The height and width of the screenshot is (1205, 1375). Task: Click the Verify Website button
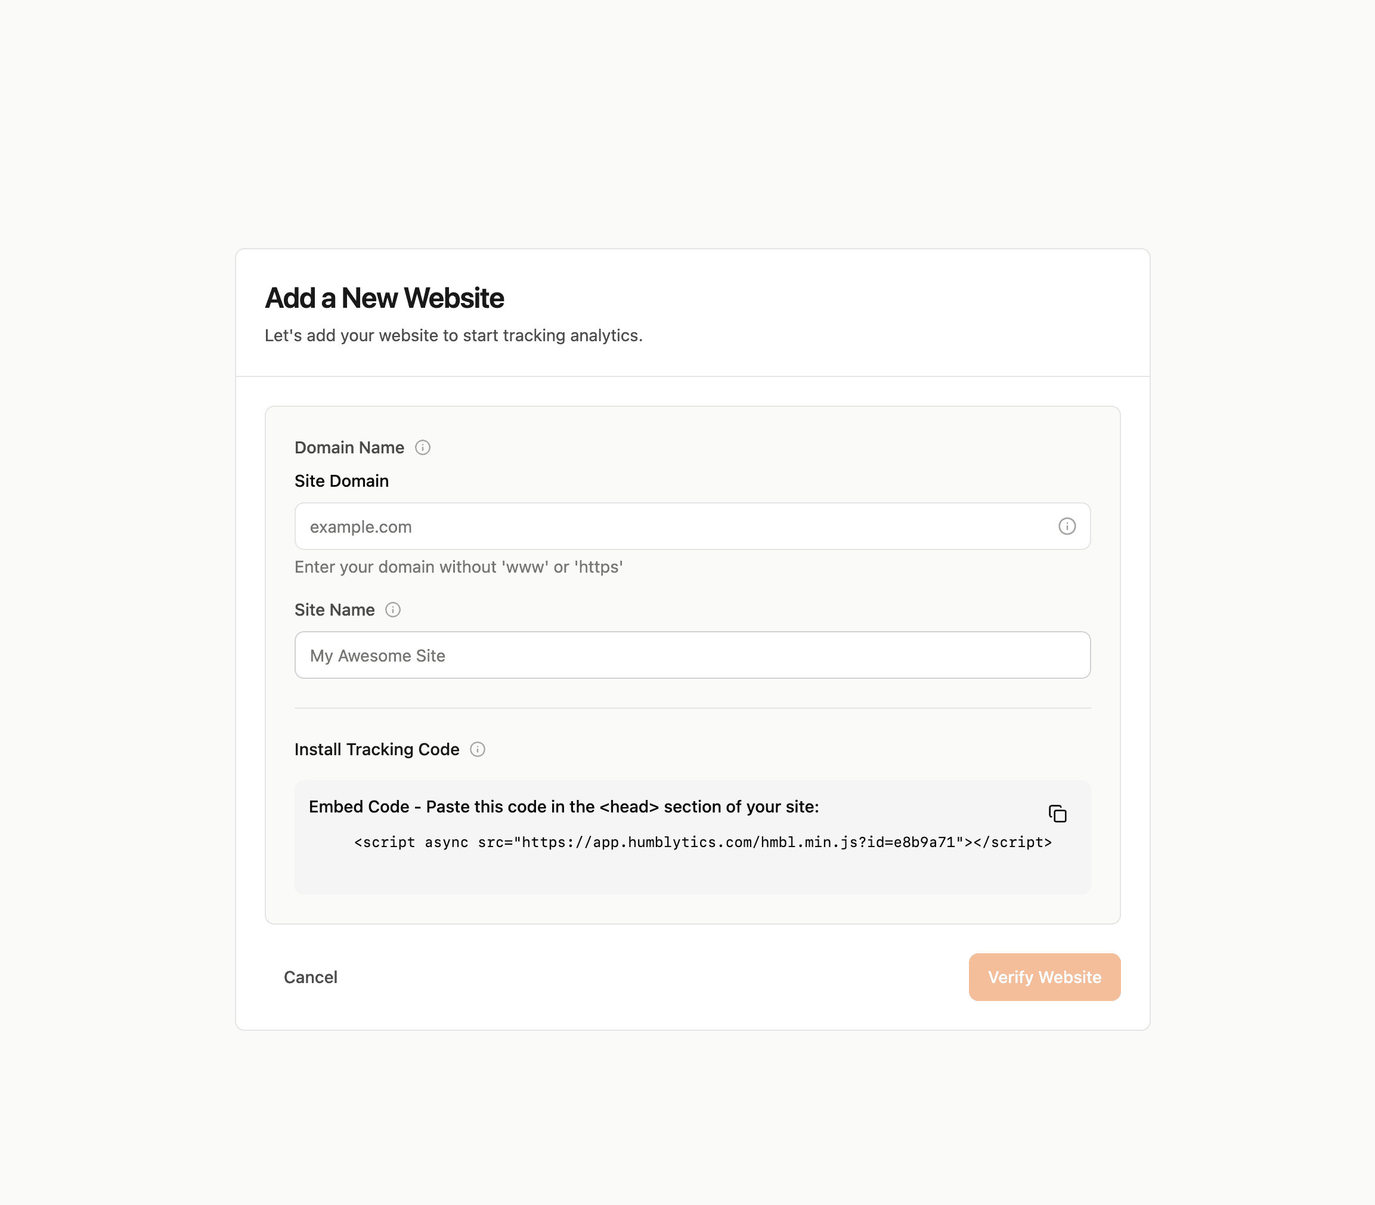[1044, 977]
